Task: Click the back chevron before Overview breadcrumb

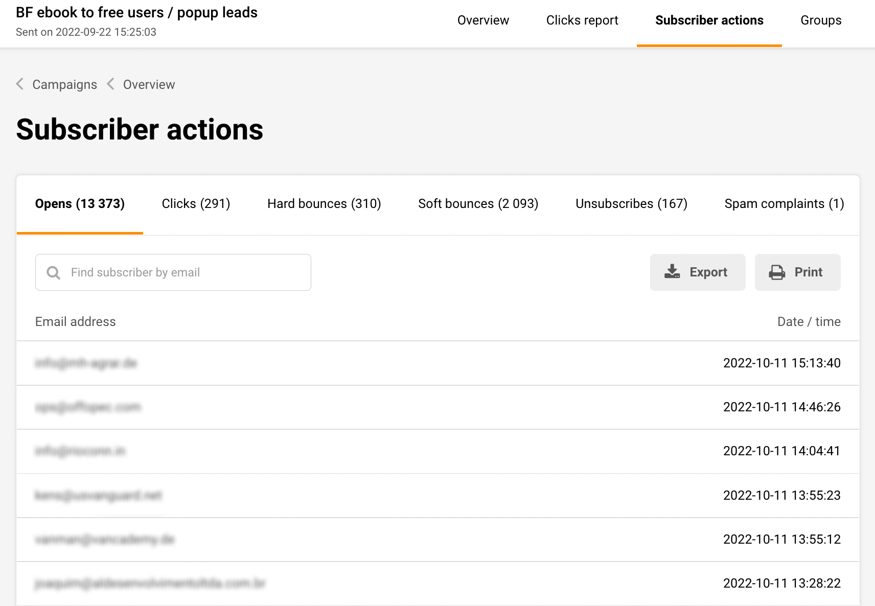Action: point(110,84)
